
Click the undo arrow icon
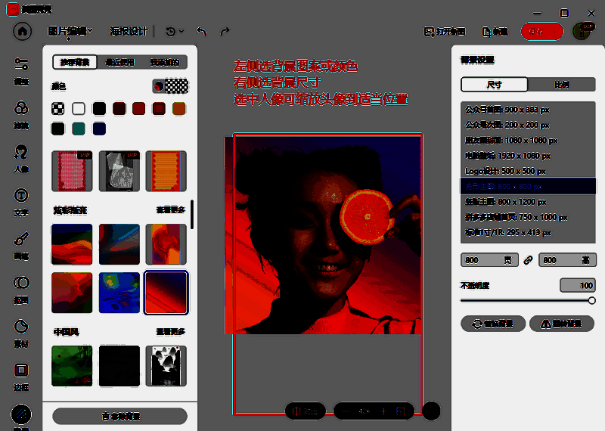(202, 32)
